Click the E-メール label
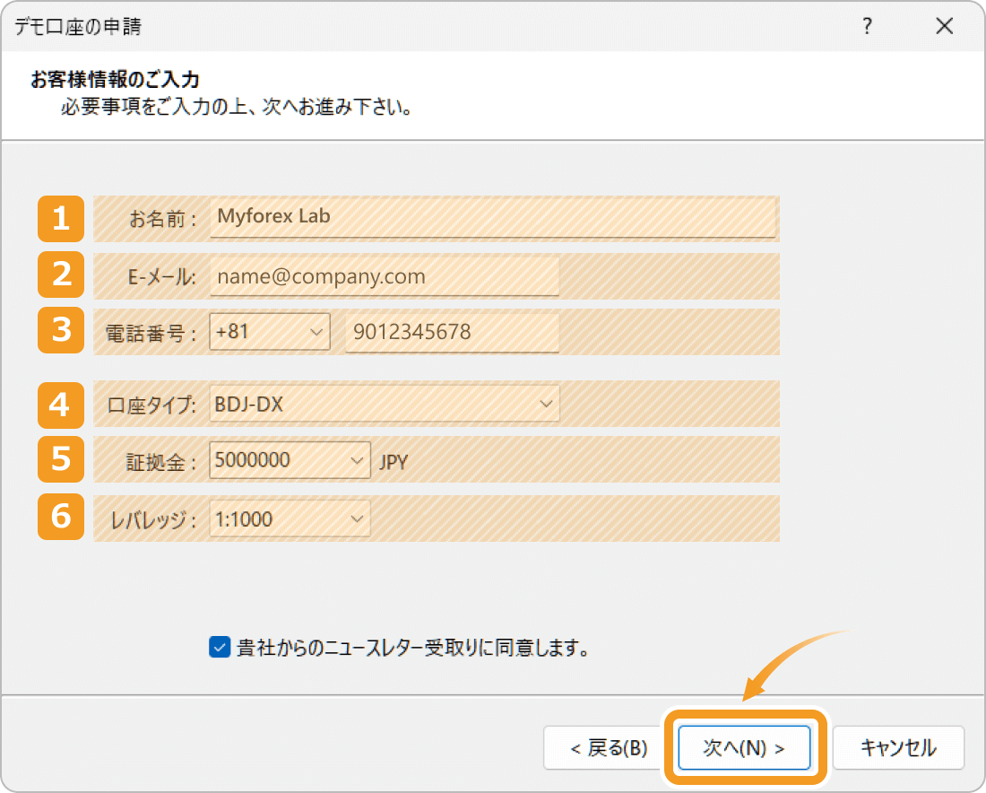The width and height of the screenshot is (986, 793). 161,277
